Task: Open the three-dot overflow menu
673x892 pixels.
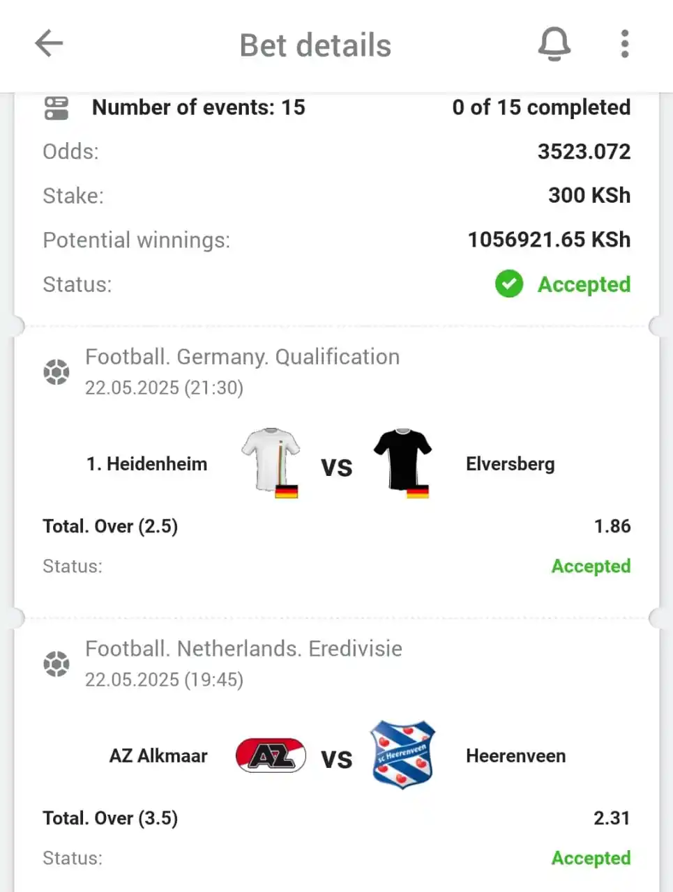Action: [x=625, y=44]
